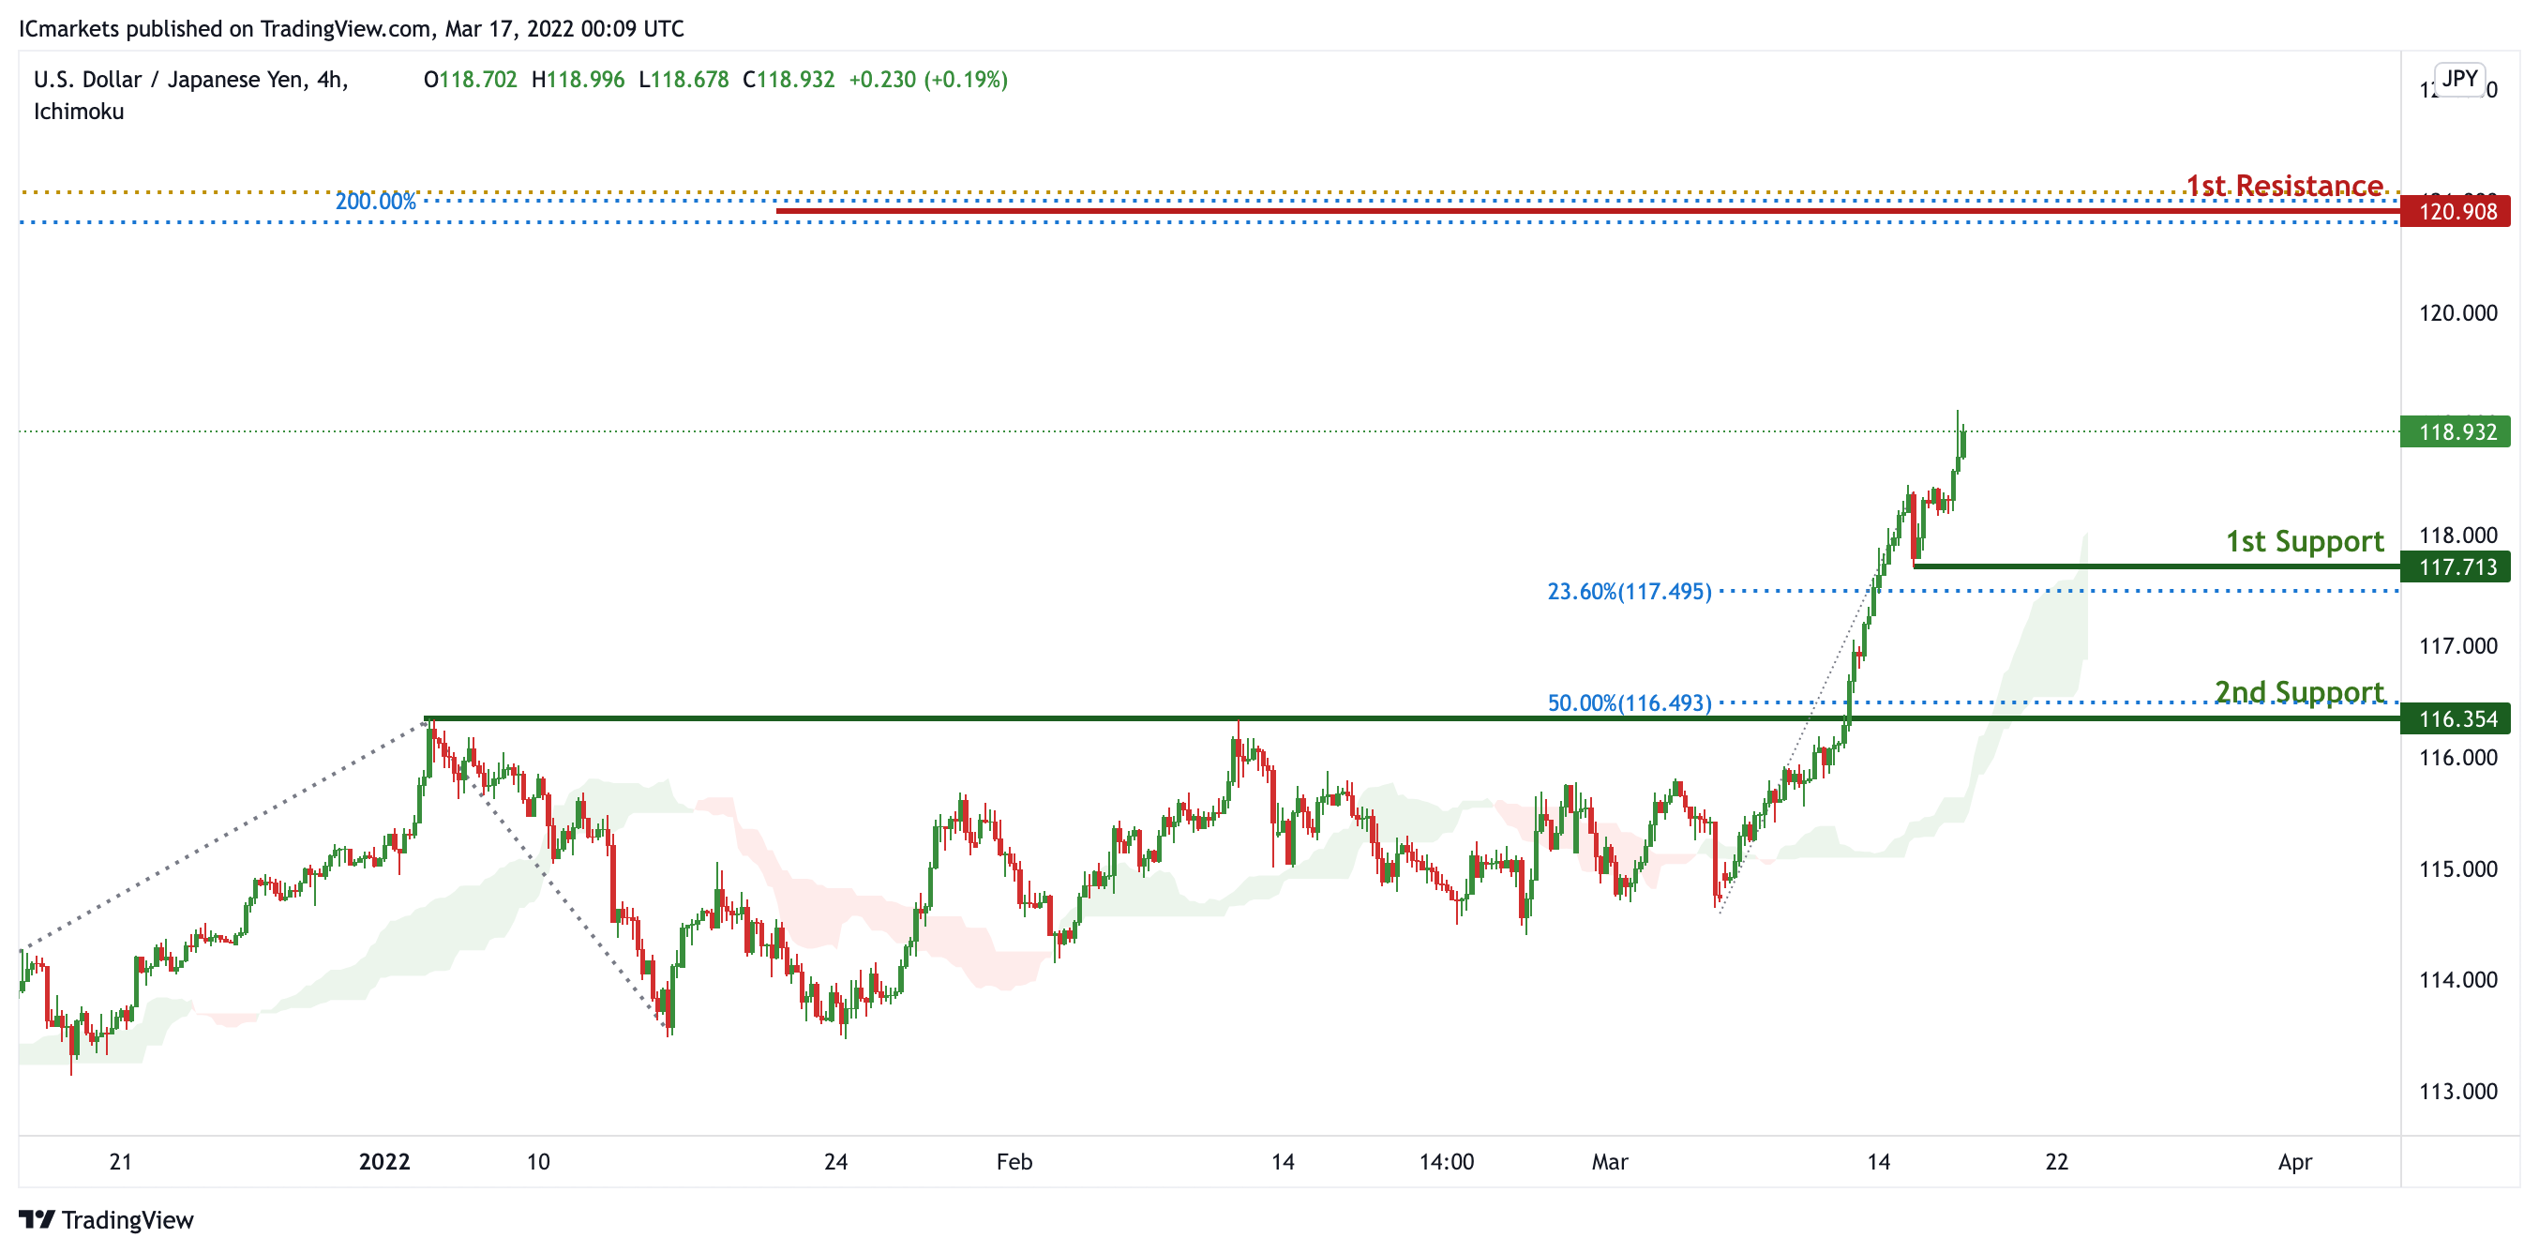Viewport: 2539px width, 1253px height.
Task: Click the red 120.908 price label
Action: (2456, 211)
